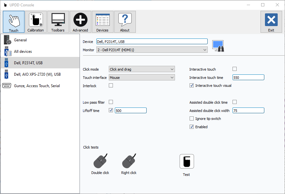The height and width of the screenshot is (194, 285).
Task: Select Dell, P2314T, USB device
Action: coord(40,63)
